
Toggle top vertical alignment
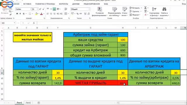(x=48, y=9)
